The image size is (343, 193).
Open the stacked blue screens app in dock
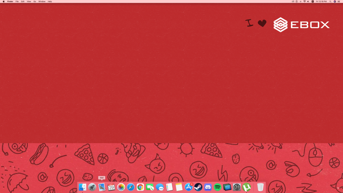[x=227, y=187]
